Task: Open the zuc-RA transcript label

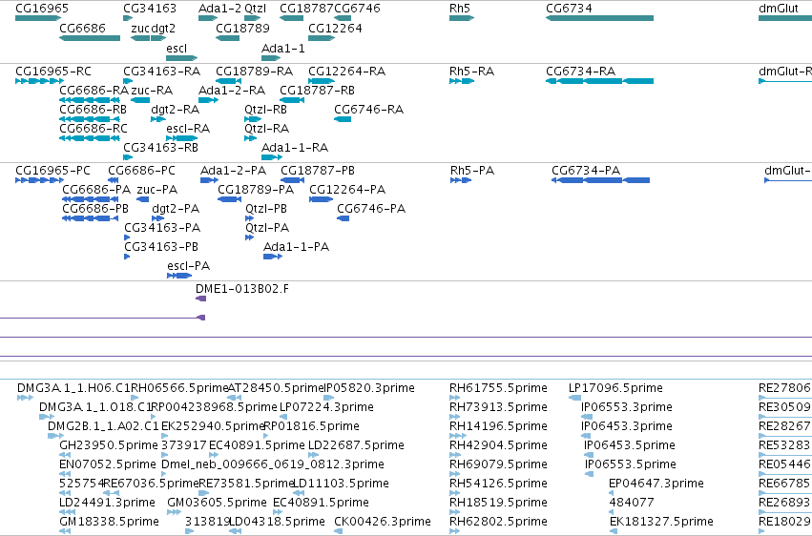Action: click(152, 90)
